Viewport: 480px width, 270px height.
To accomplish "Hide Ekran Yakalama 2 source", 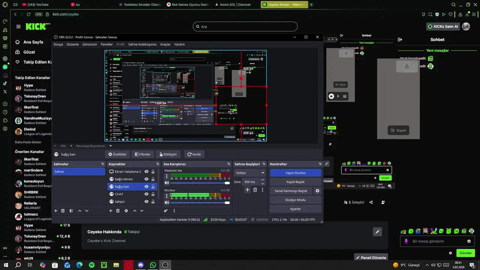I will point(147,171).
